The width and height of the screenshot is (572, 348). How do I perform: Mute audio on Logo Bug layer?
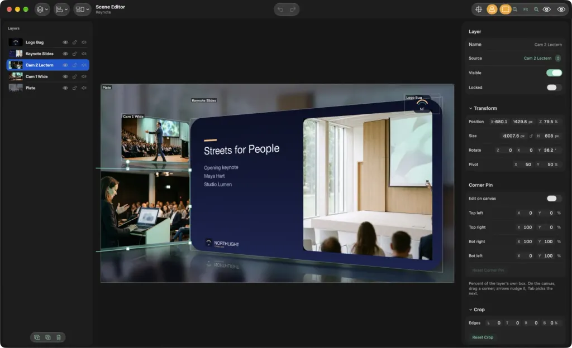pyautogui.click(x=84, y=42)
